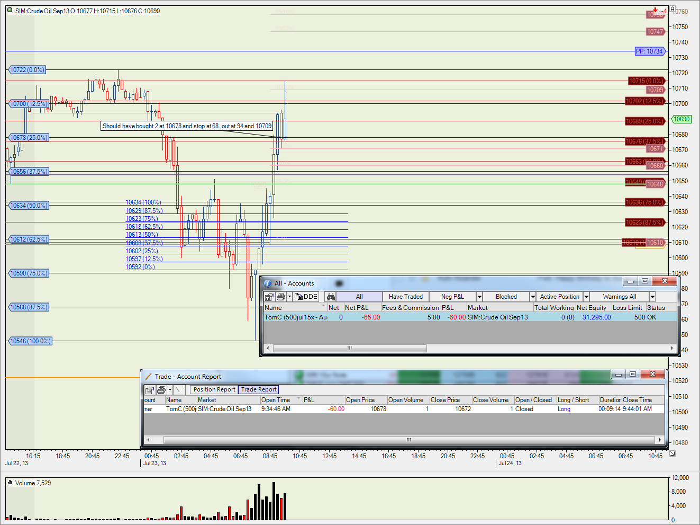
Task: Open print options arrow in Accounts toolbar
Action: pyautogui.click(x=289, y=297)
